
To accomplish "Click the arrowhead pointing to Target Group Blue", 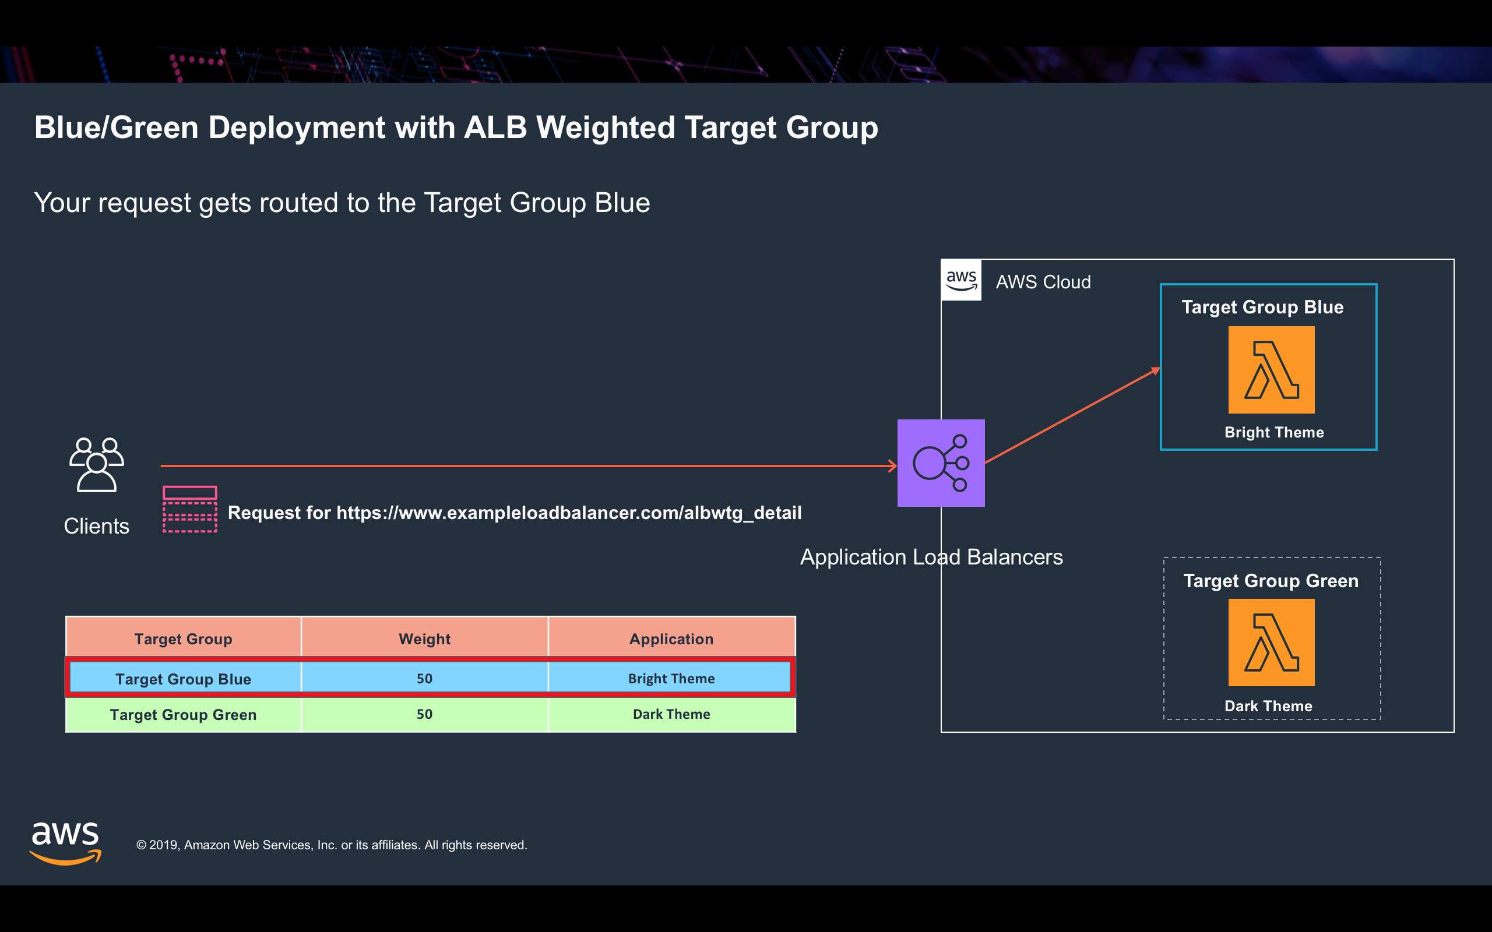I will (1155, 371).
